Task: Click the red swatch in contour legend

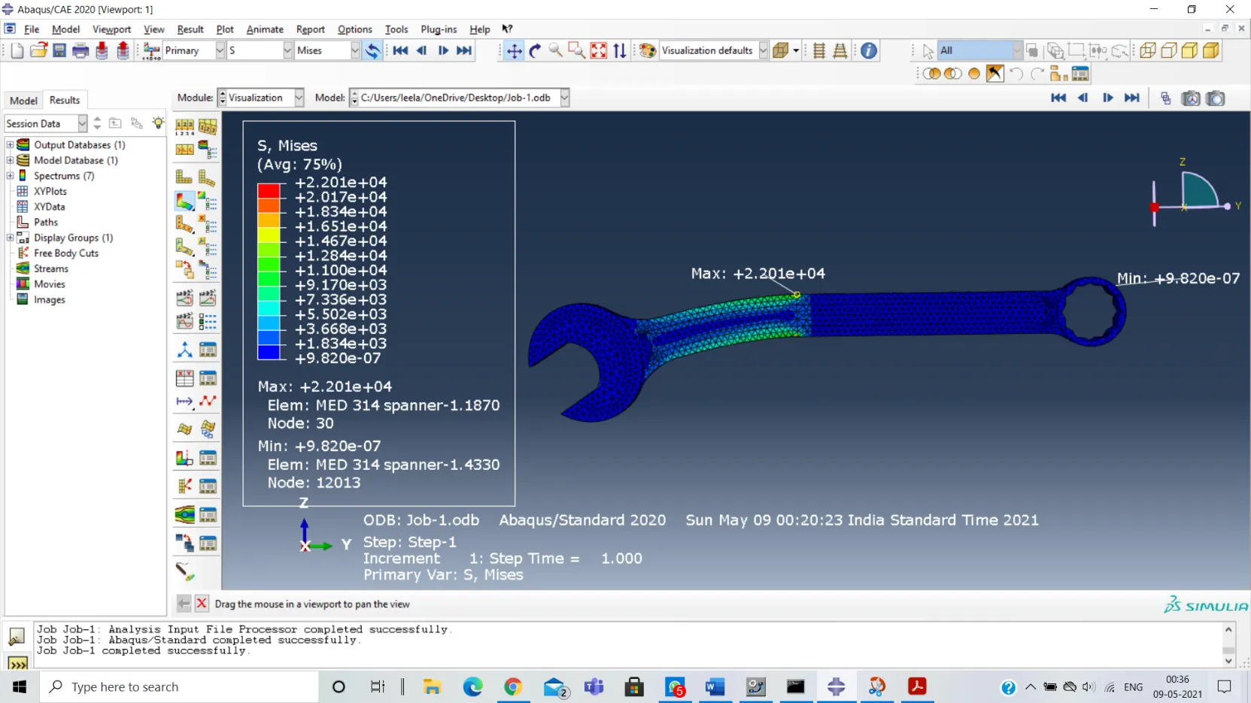Action: coord(269,190)
